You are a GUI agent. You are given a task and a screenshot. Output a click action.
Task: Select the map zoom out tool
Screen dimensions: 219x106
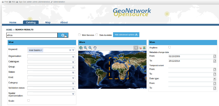point(90,48)
